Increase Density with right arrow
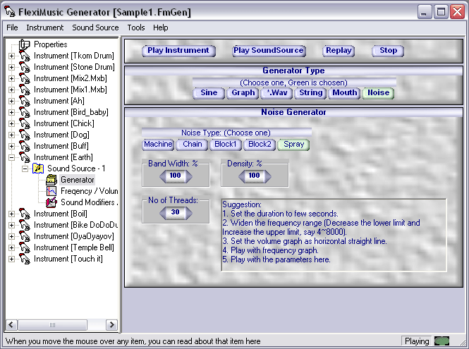 267,176
